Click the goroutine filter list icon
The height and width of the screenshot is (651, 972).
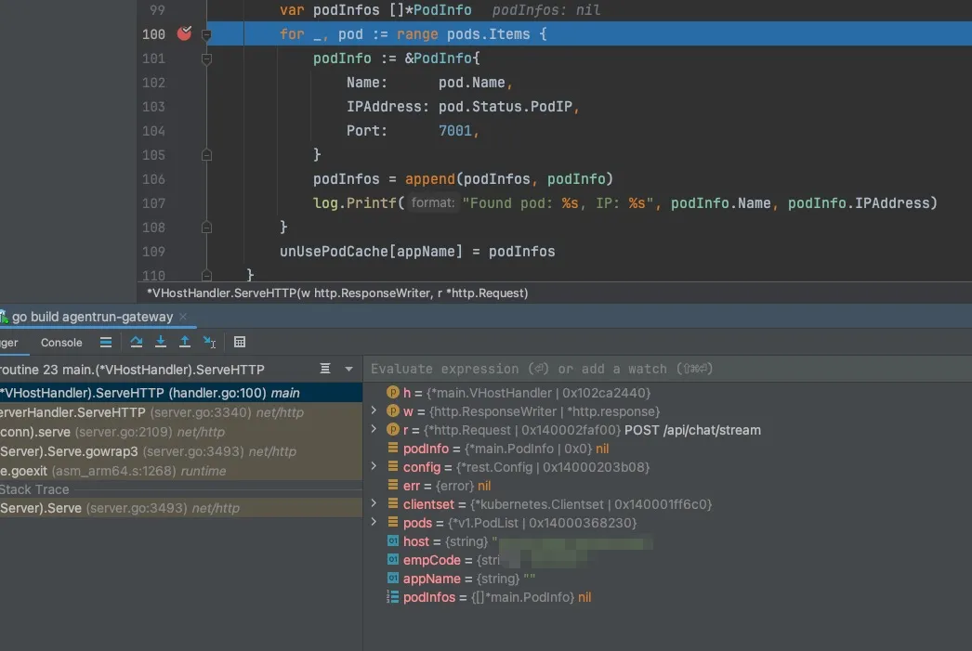point(324,369)
